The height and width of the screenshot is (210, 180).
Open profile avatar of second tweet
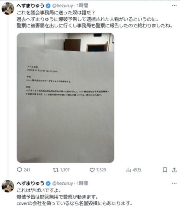8,186
